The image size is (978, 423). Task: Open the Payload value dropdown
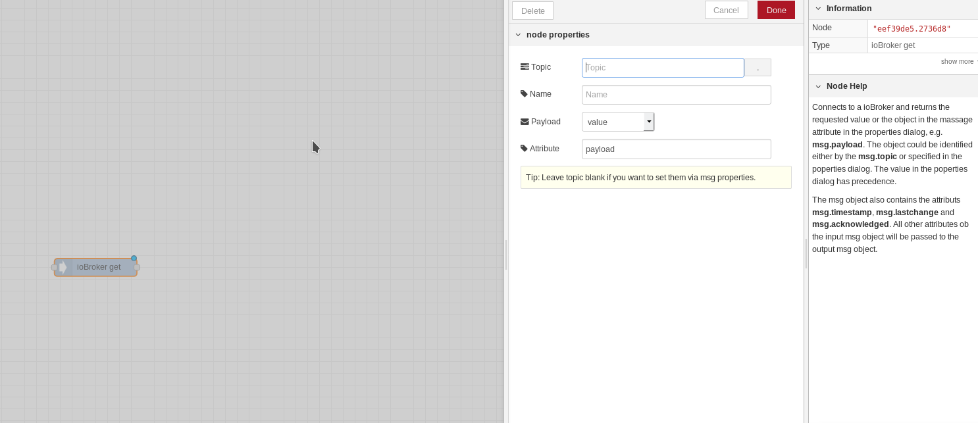617,122
